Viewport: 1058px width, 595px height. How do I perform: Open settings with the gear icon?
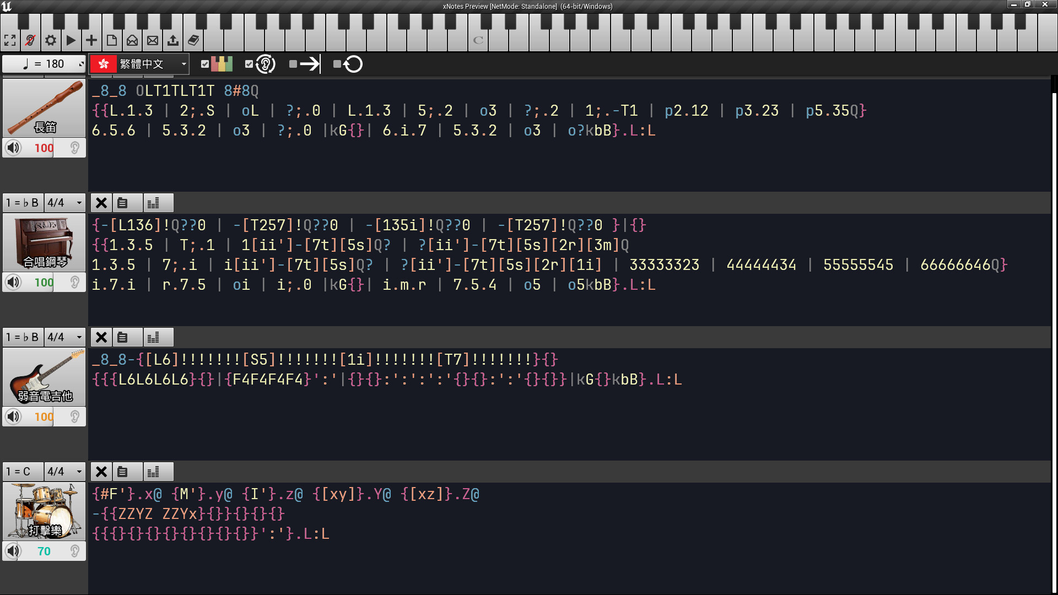[x=51, y=40]
